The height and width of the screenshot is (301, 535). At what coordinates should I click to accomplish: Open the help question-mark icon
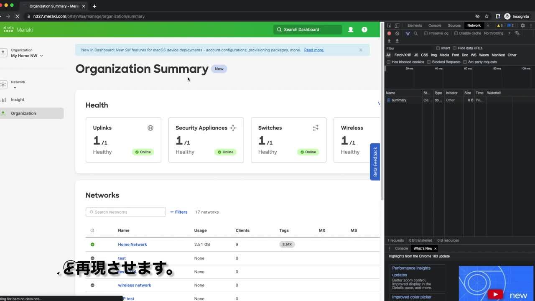(364, 30)
